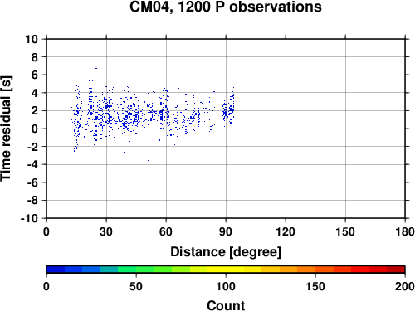Viewport: 415px width, 311px height.
Task: Click the 'Count' colorbar label
Action: 226,305
